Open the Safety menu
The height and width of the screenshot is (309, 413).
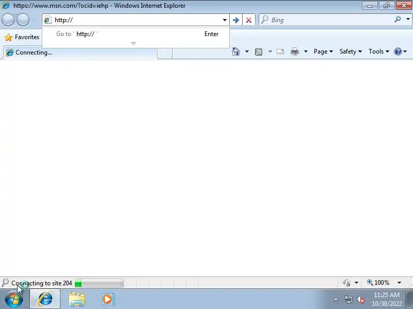pyautogui.click(x=351, y=51)
